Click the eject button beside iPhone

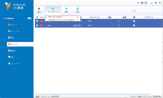[x=29, y=18]
